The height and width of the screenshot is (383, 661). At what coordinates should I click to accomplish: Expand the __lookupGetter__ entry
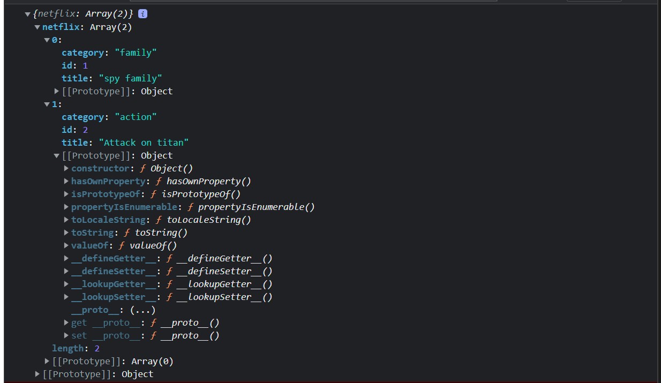click(x=66, y=284)
